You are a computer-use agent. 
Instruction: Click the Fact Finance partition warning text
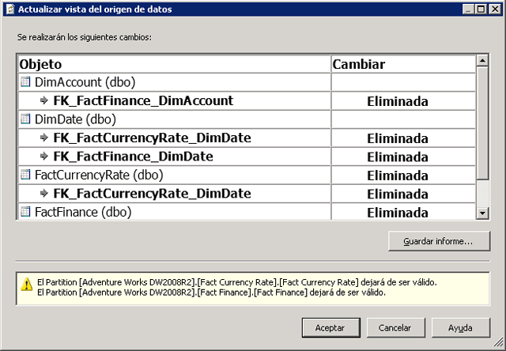pos(211,292)
